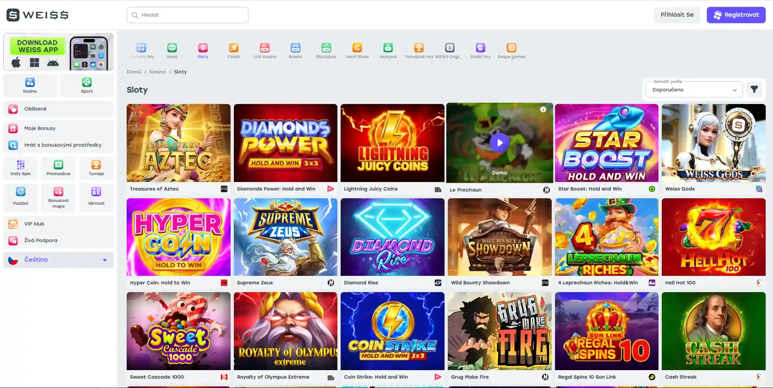
Task: Select the Sloty category icon
Action: [x=203, y=51]
